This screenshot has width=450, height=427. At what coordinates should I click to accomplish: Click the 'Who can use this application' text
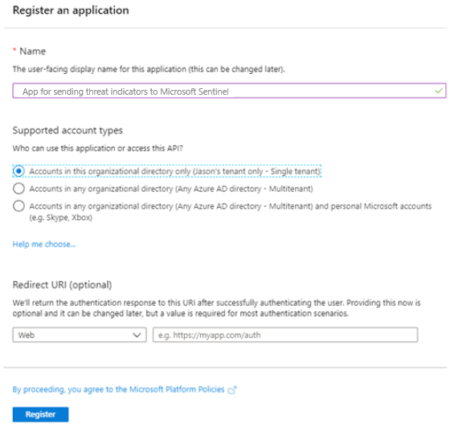point(97,148)
